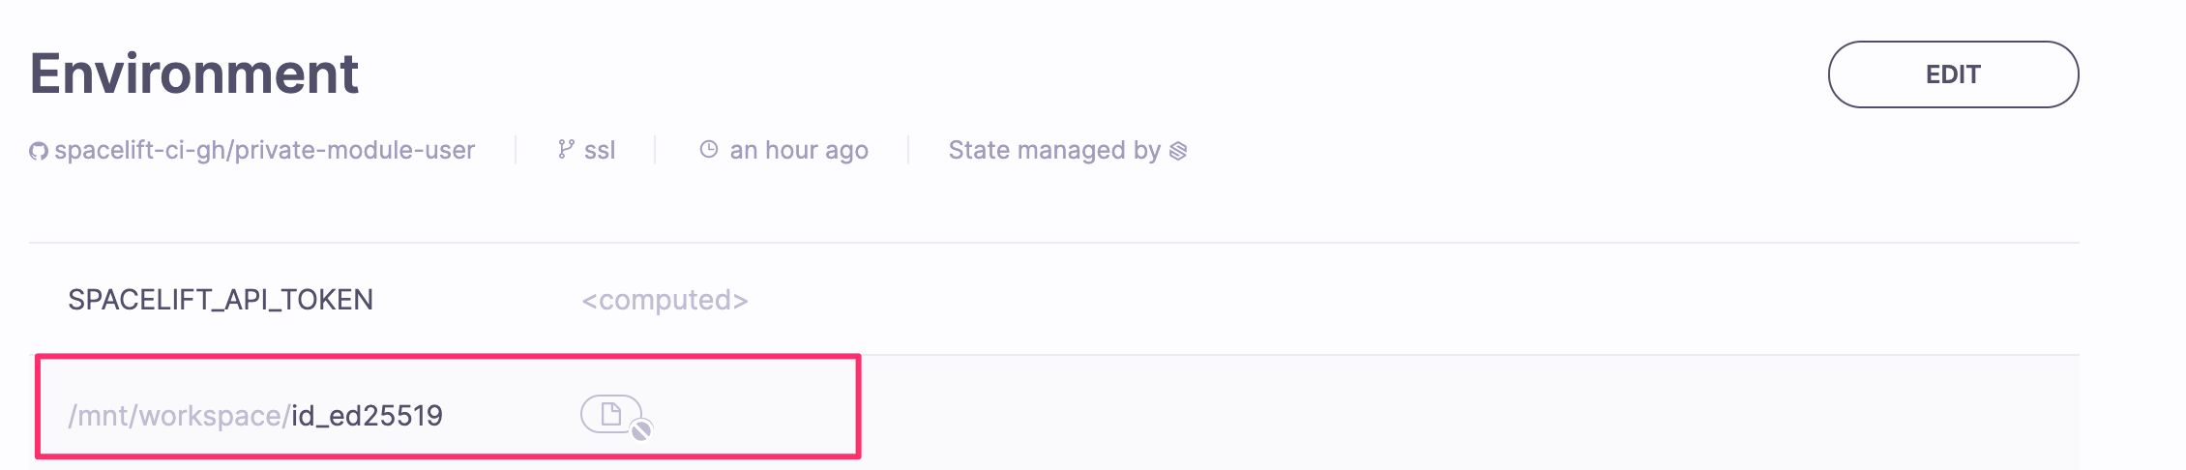
Task: Click the divider between repository and branch
Action: coord(516,150)
